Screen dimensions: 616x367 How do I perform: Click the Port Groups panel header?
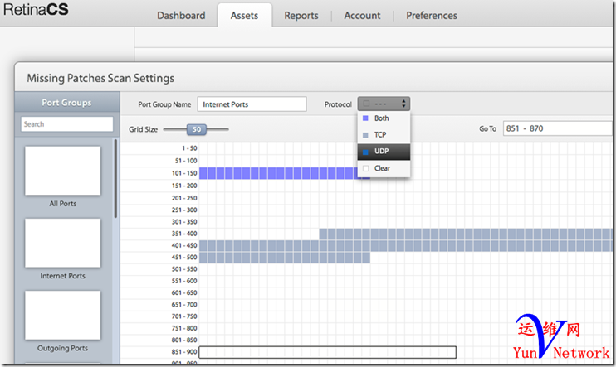pyautogui.click(x=66, y=103)
